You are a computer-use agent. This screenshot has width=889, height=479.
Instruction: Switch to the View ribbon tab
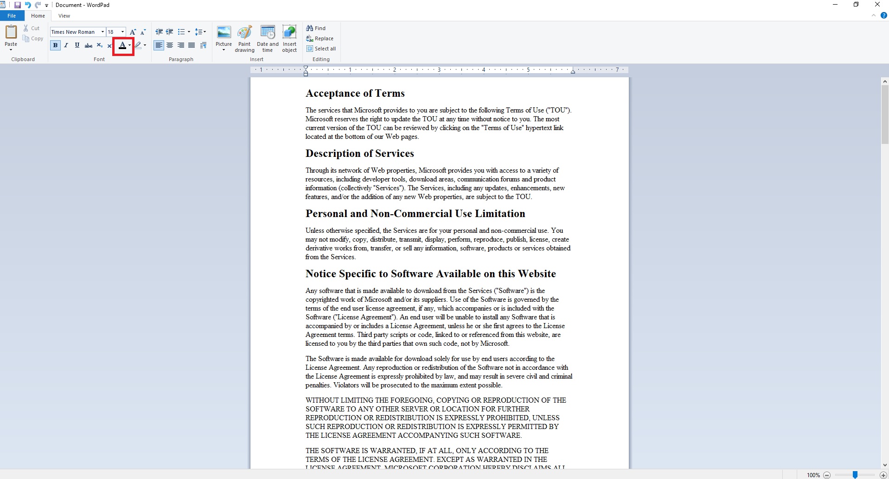64,16
